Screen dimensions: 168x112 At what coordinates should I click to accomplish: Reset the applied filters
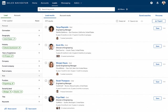click(x=37, y=21)
